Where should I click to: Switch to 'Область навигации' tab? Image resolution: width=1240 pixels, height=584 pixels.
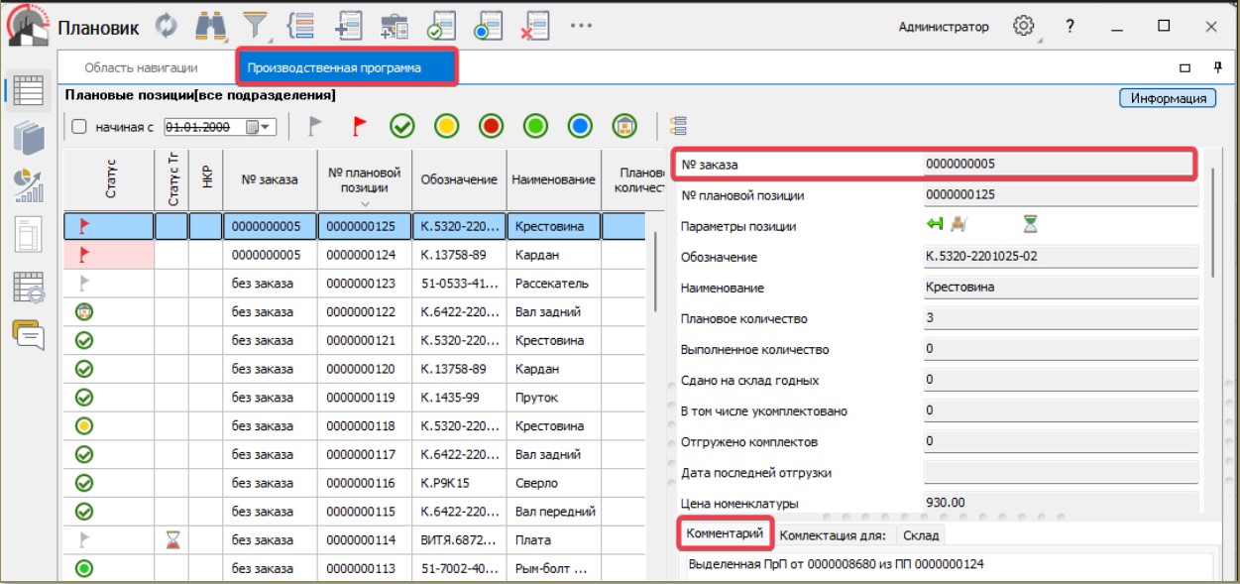(x=141, y=68)
